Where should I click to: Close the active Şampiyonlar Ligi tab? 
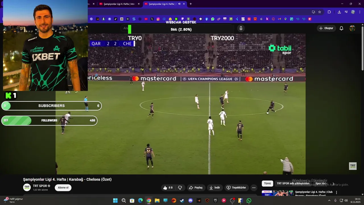pos(184,4)
